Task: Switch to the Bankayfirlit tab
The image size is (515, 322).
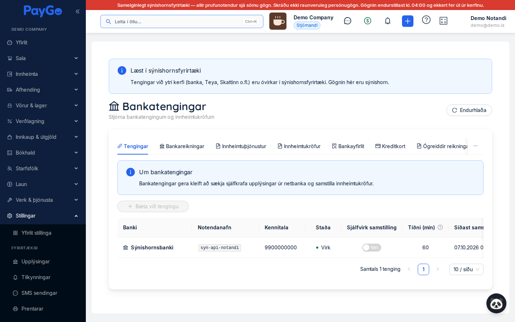Action: (348, 146)
